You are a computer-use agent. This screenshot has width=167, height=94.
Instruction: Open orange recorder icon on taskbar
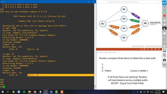(62, 92)
